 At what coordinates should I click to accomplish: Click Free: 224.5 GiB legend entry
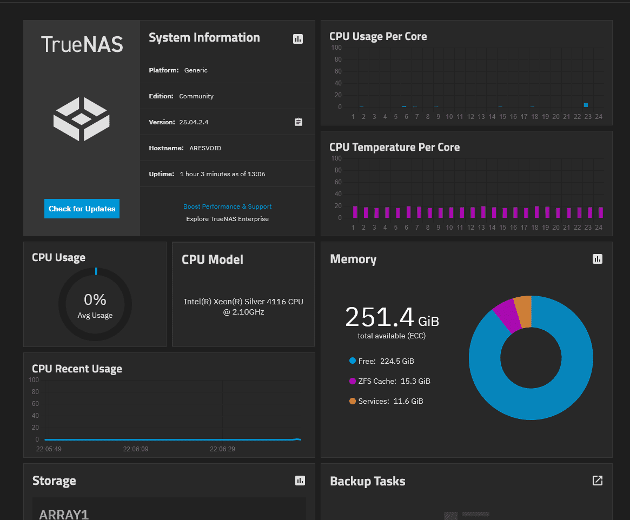[382, 361]
